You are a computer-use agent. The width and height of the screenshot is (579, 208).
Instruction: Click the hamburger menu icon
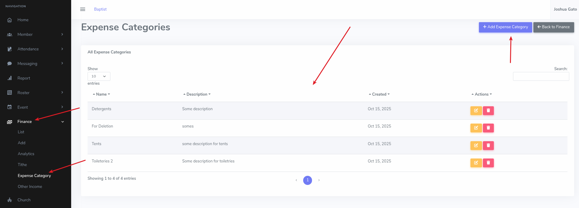[82, 9]
